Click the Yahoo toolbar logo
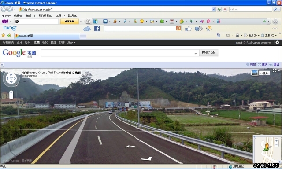 click(5, 22)
